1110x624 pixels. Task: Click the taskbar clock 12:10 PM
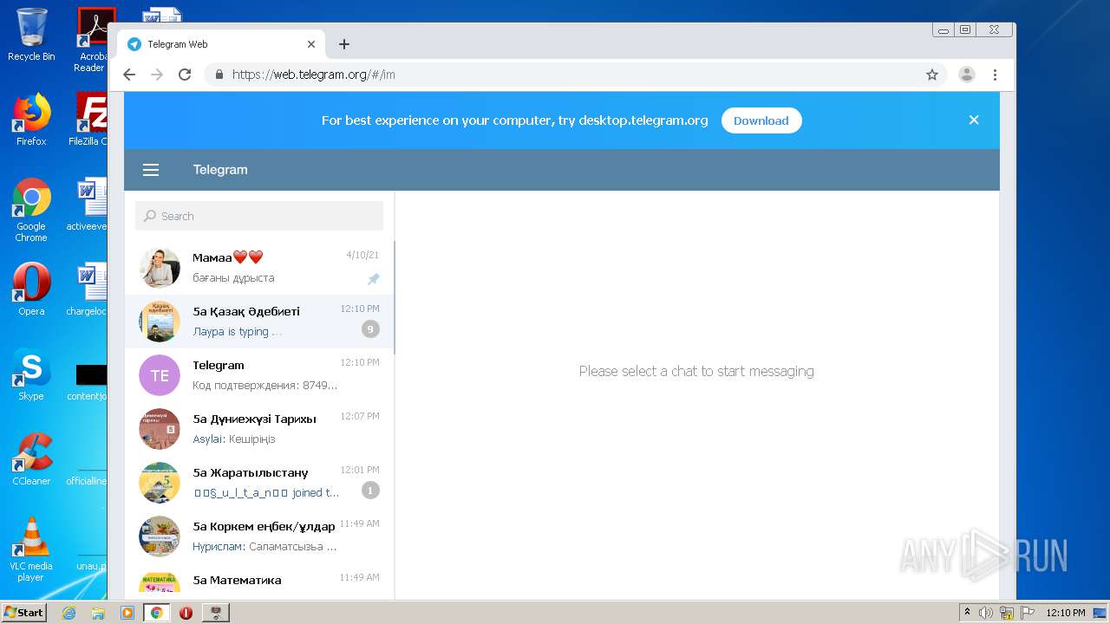[1066, 613]
